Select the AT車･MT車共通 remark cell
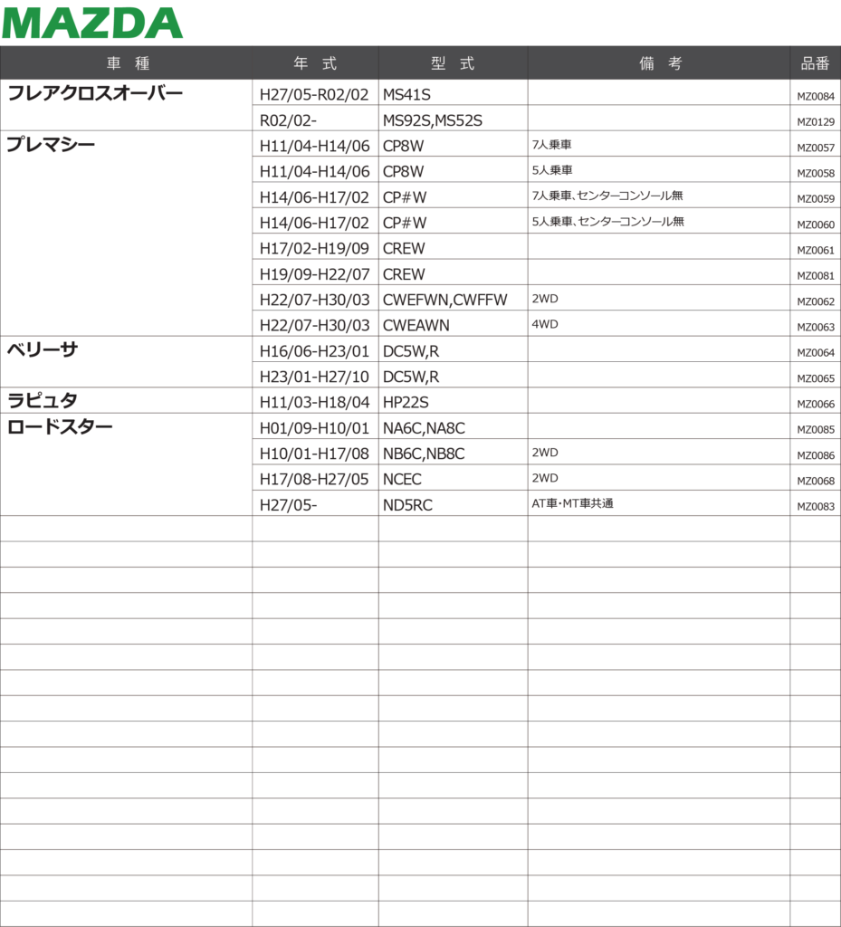 (x=572, y=503)
